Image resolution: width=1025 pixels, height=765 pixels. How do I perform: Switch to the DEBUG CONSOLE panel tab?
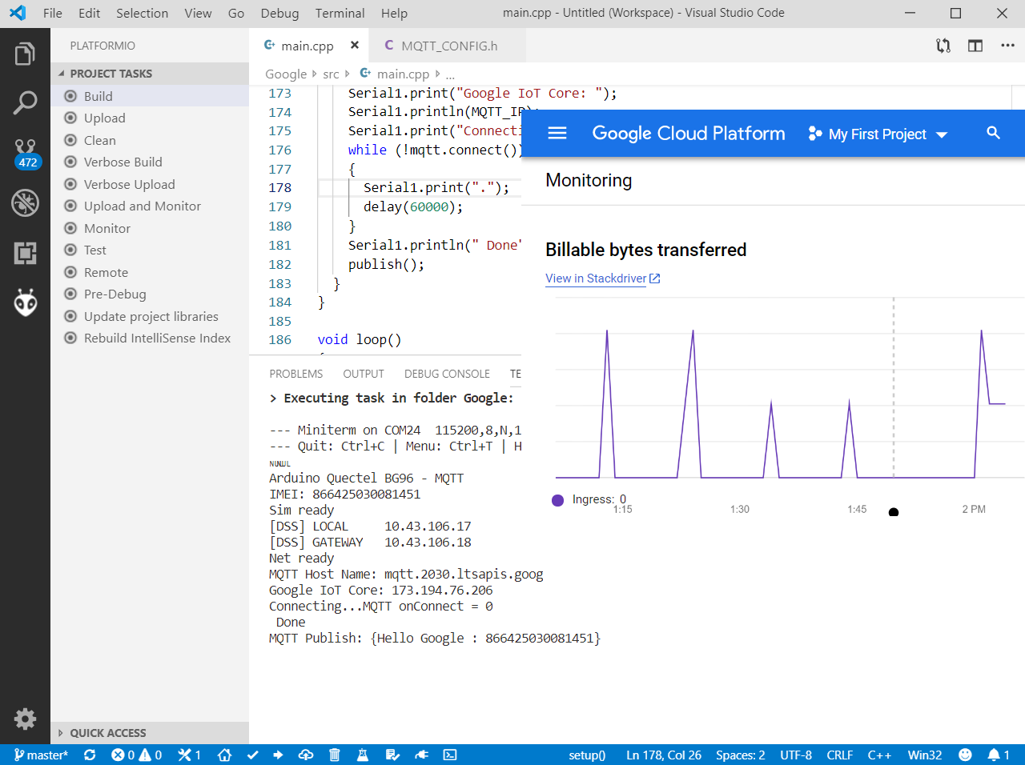coord(447,374)
